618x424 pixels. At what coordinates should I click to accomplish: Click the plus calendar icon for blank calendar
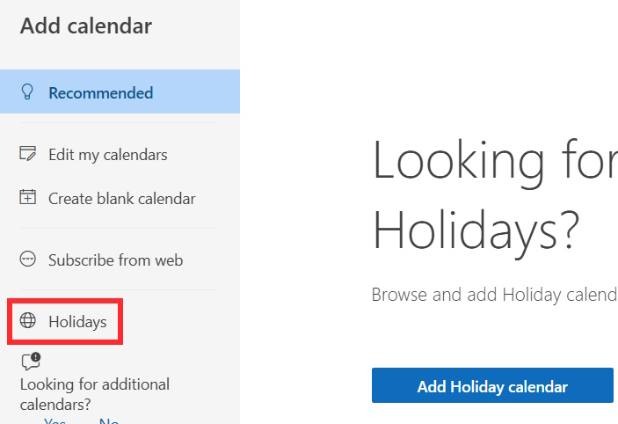pos(28,198)
